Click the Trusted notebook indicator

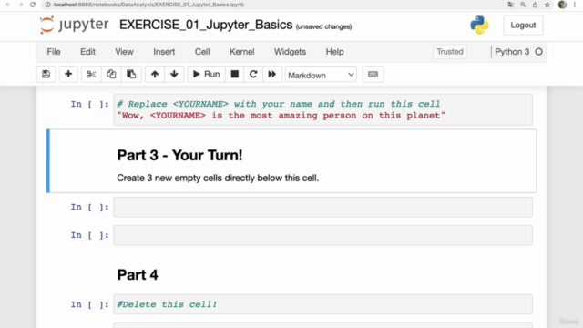click(450, 52)
